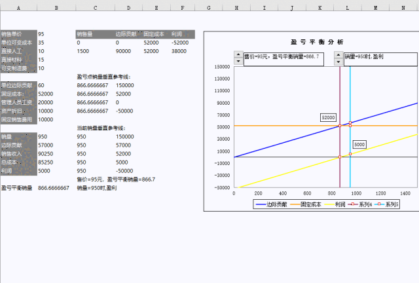Click the 销售单价 label cell

[19, 34]
